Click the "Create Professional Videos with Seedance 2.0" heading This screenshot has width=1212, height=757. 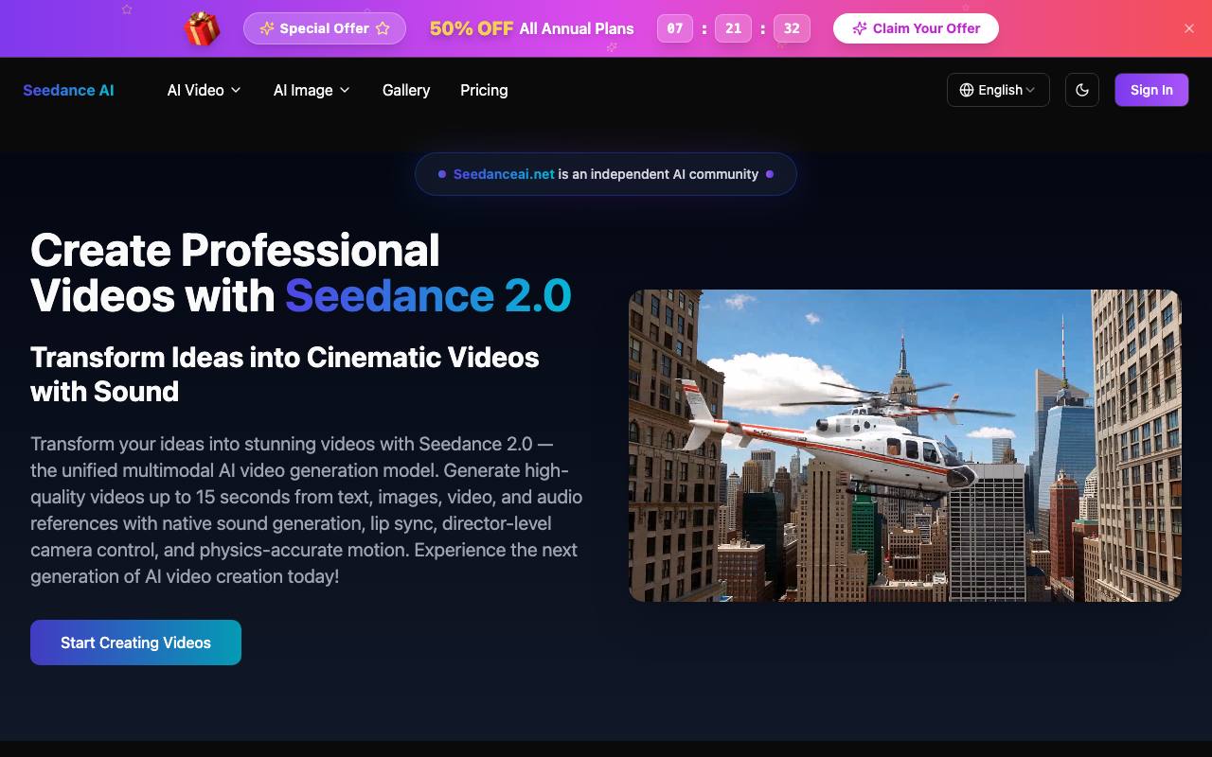[x=301, y=273]
